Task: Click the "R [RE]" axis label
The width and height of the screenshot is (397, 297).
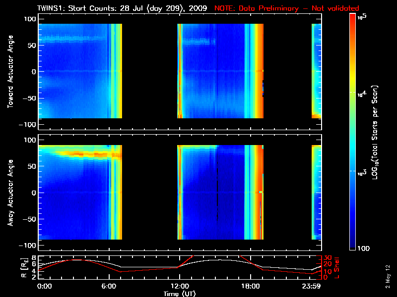Action: [24, 268]
